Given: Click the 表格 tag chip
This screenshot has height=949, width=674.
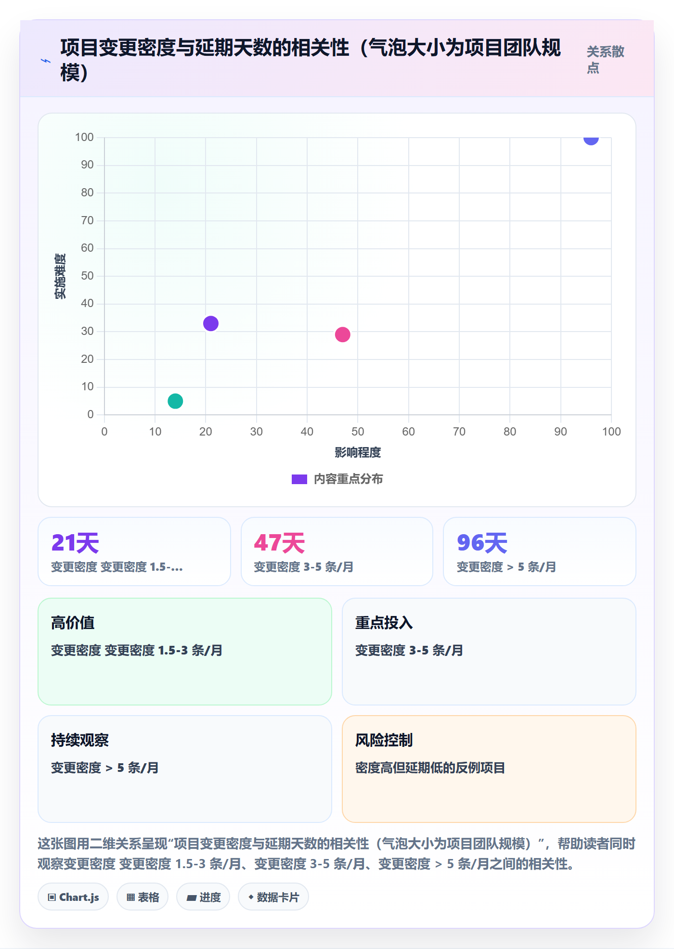Looking at the screenshot, I should [x=143, y=897].
